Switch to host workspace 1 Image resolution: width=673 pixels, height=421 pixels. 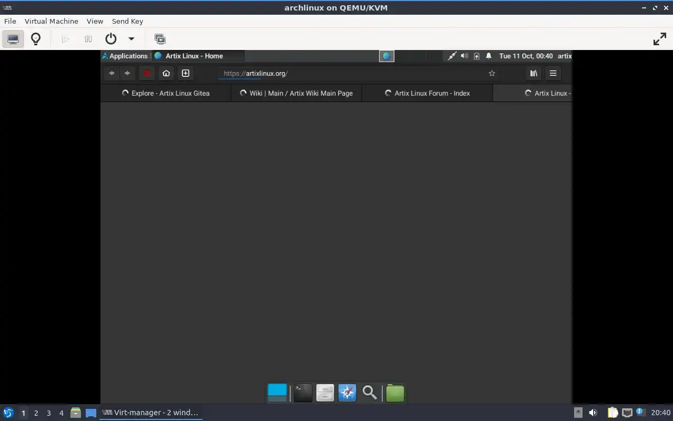[23, 413]
